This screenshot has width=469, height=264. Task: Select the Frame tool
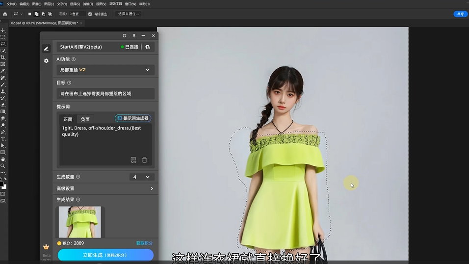pos(2,64)
